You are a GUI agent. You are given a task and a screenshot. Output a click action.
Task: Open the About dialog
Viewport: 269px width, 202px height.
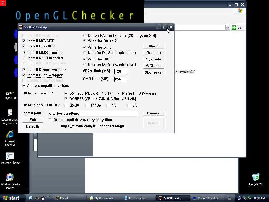tap(153, 46)
